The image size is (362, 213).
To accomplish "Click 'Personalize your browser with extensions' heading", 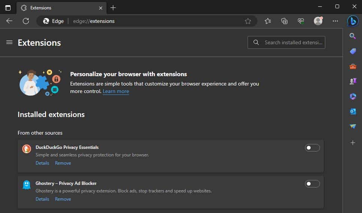I will point(129,74).
